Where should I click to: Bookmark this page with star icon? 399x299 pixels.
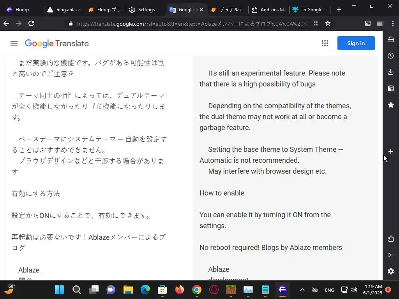point(328,23)
